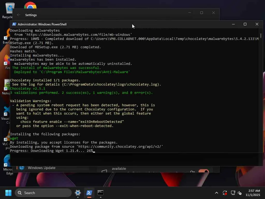Show hidden system tray icons
The image size is (265, 199).
(x=217, y=193)
